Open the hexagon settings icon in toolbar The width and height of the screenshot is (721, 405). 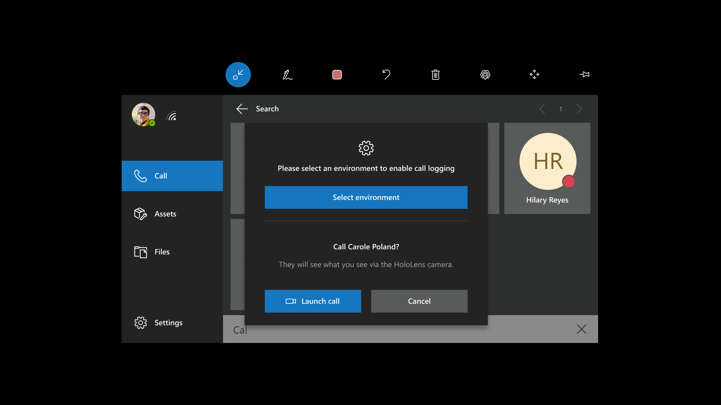pos(485,75)
